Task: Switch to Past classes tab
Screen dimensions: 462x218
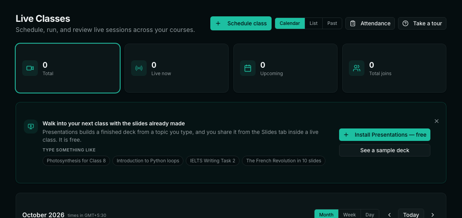Action: (x=332, y=23)
